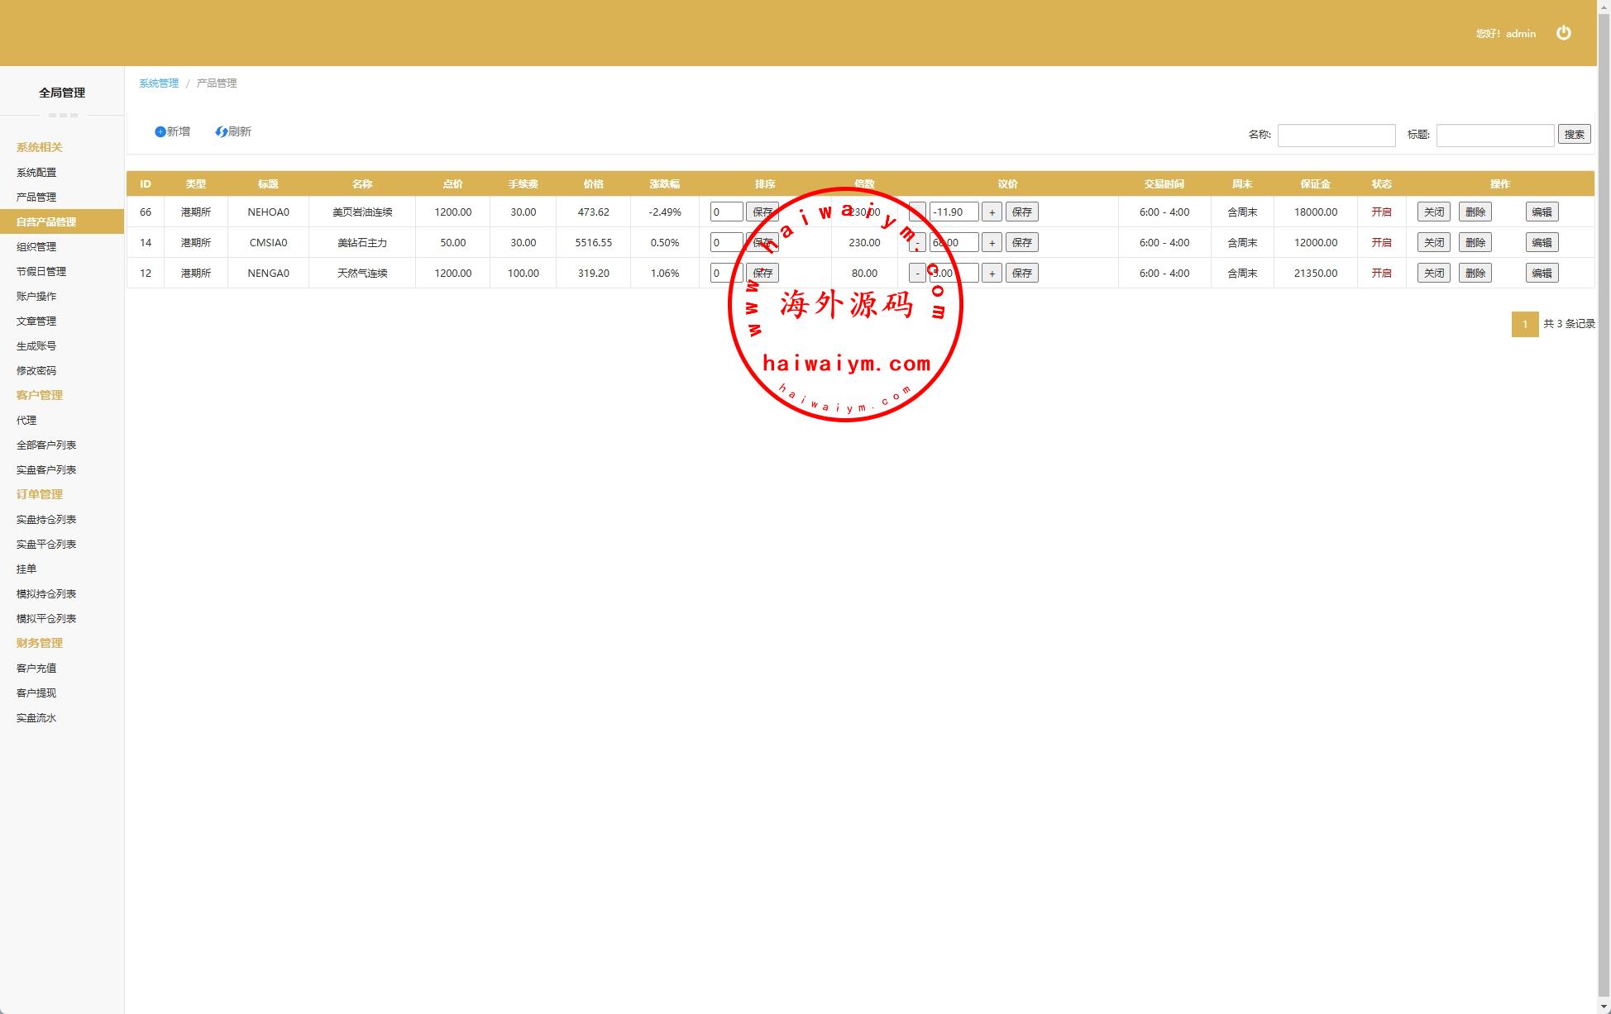Edit the NEHOA0 product row
This screenshot has width=1611, height=1014.
tap(1542, 212)
